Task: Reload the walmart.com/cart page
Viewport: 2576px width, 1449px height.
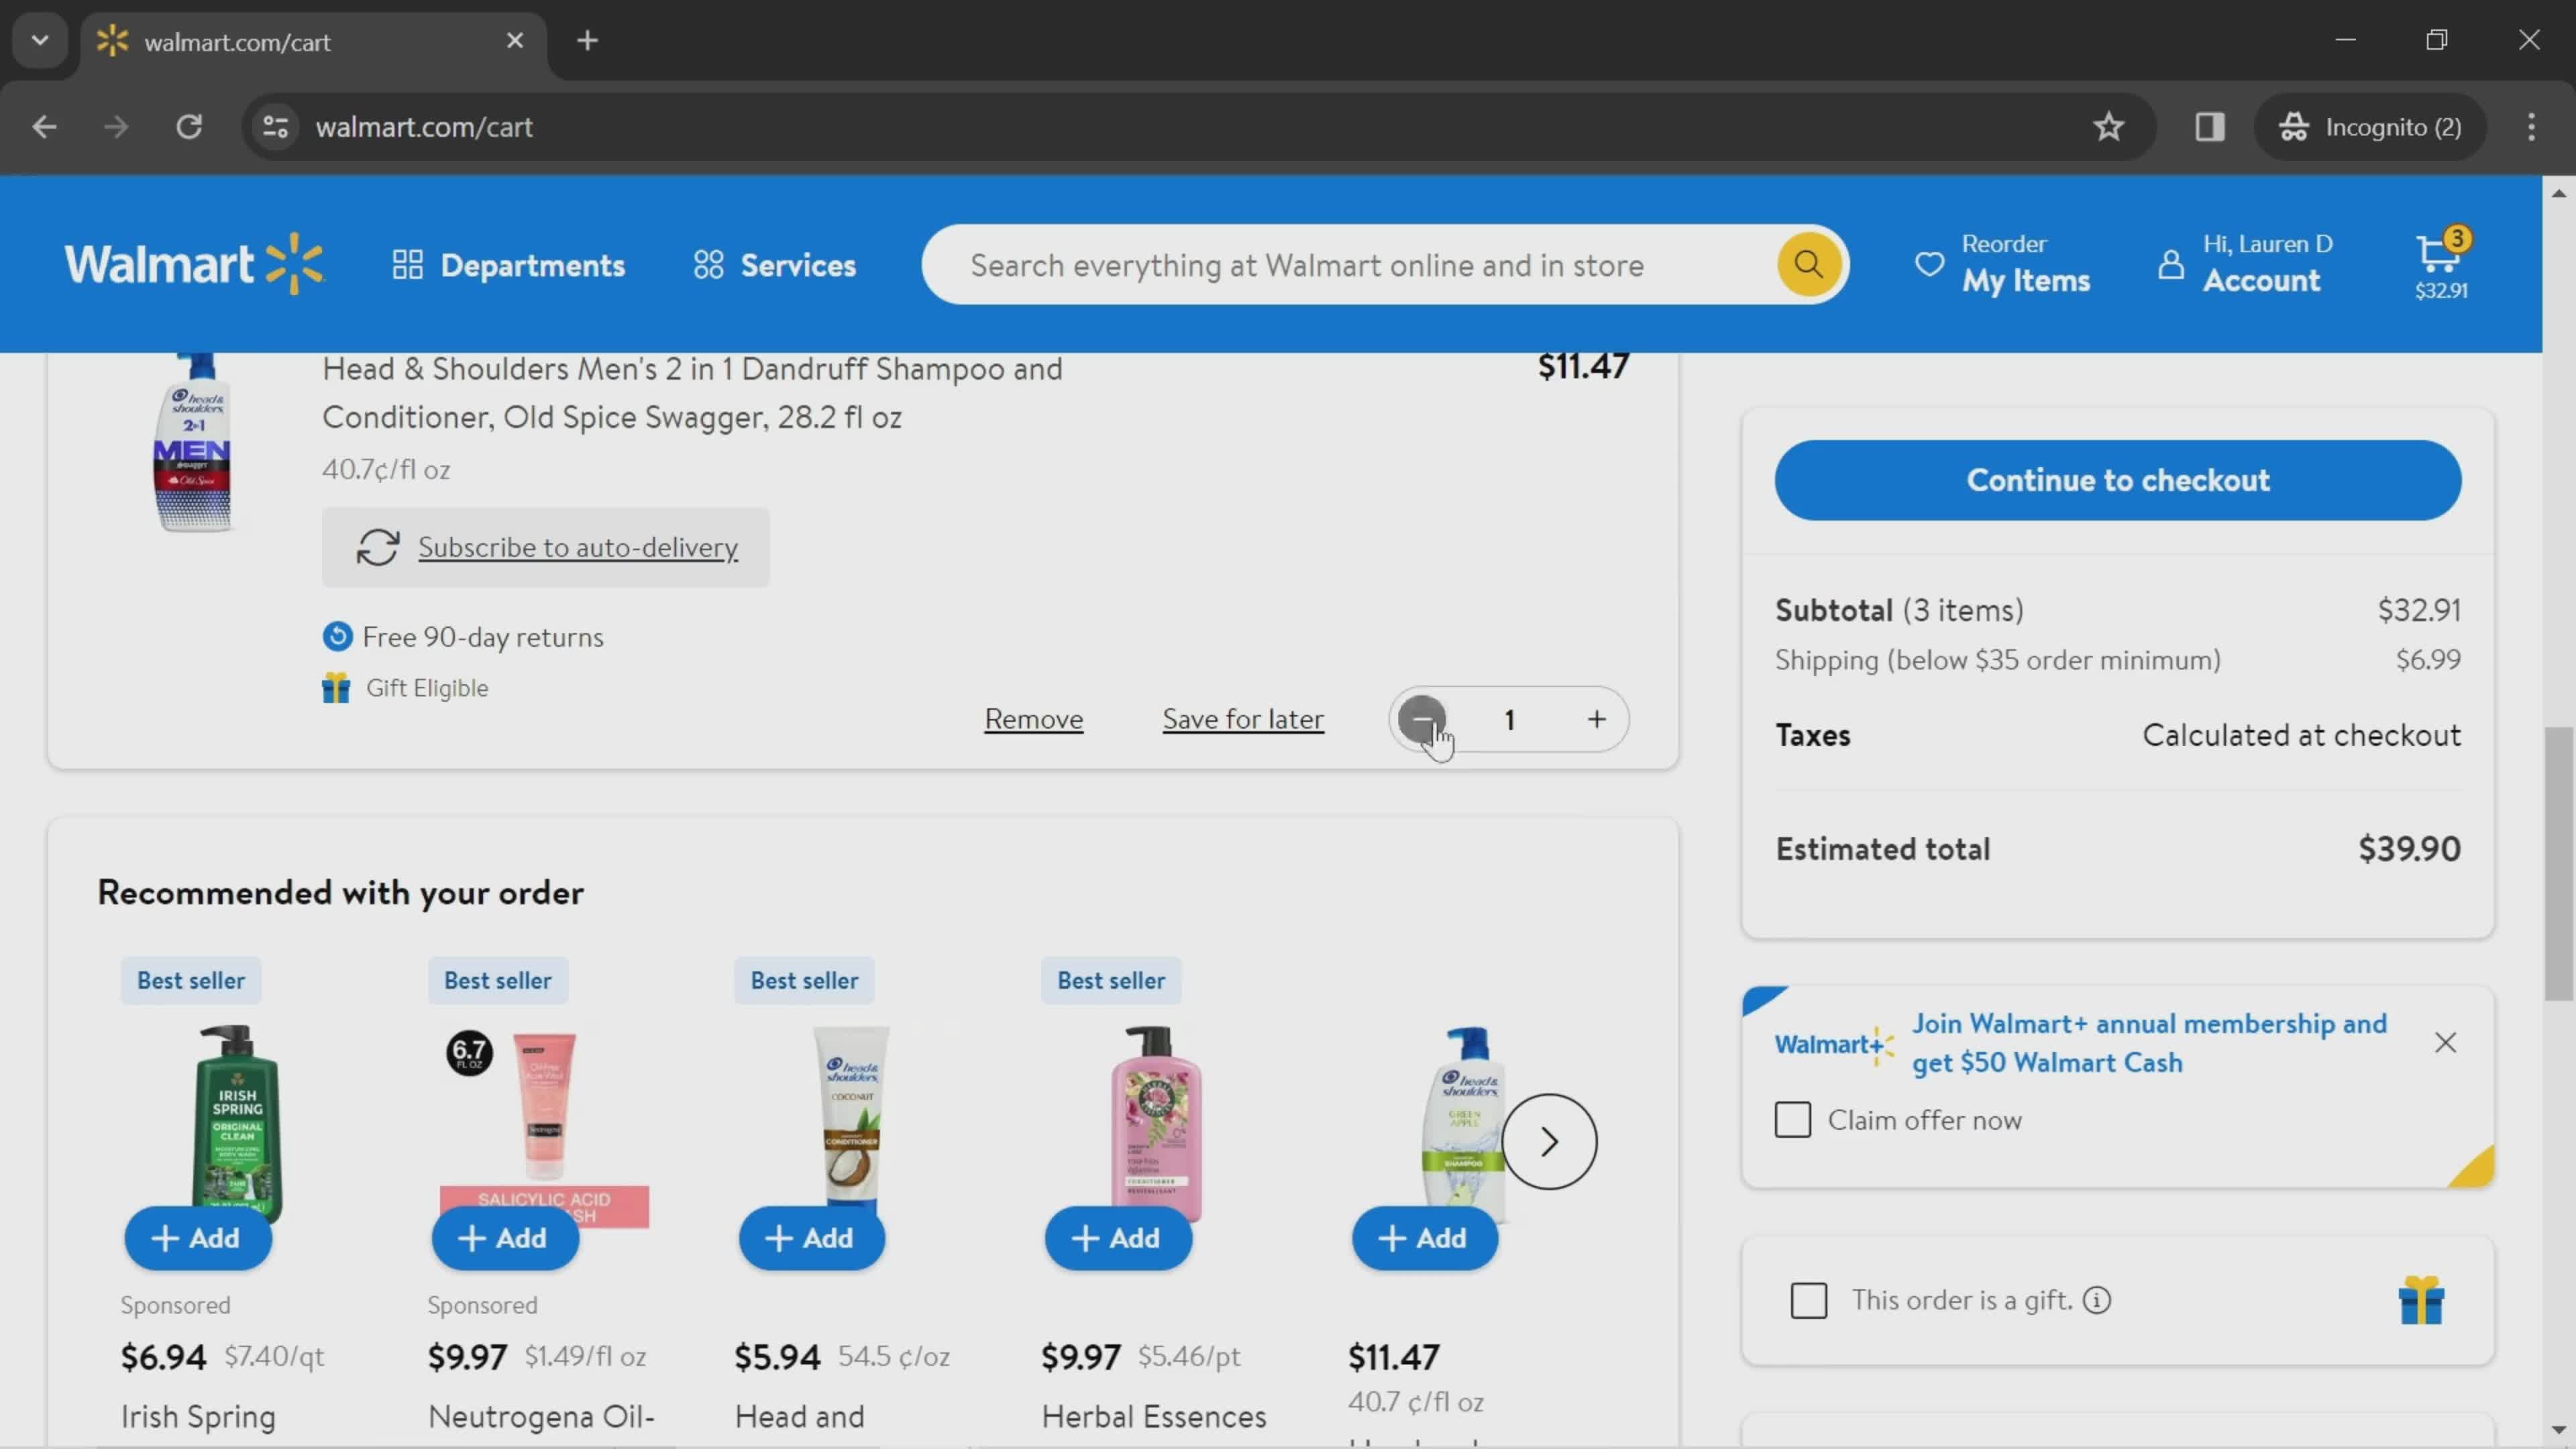Action: 189,127
